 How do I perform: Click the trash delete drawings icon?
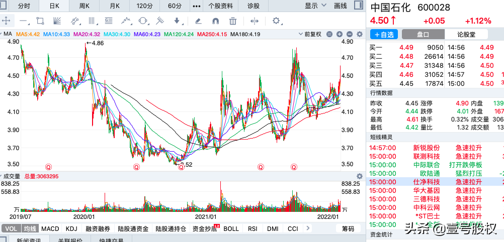pyautogui.click(x=233, y=21)
